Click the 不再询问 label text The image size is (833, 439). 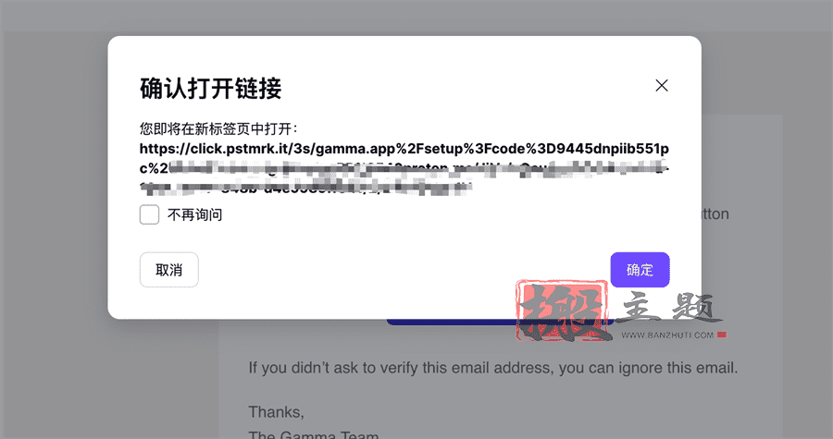coord(195,214)
